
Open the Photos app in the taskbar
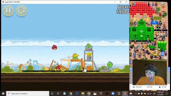95,94
